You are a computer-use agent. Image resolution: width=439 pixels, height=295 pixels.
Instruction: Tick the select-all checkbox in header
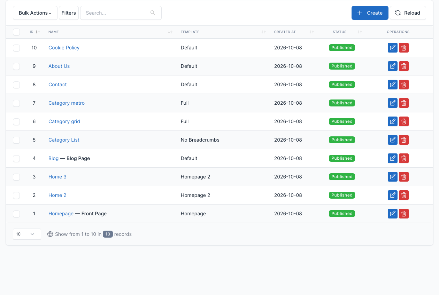click(x=16, y=32)
